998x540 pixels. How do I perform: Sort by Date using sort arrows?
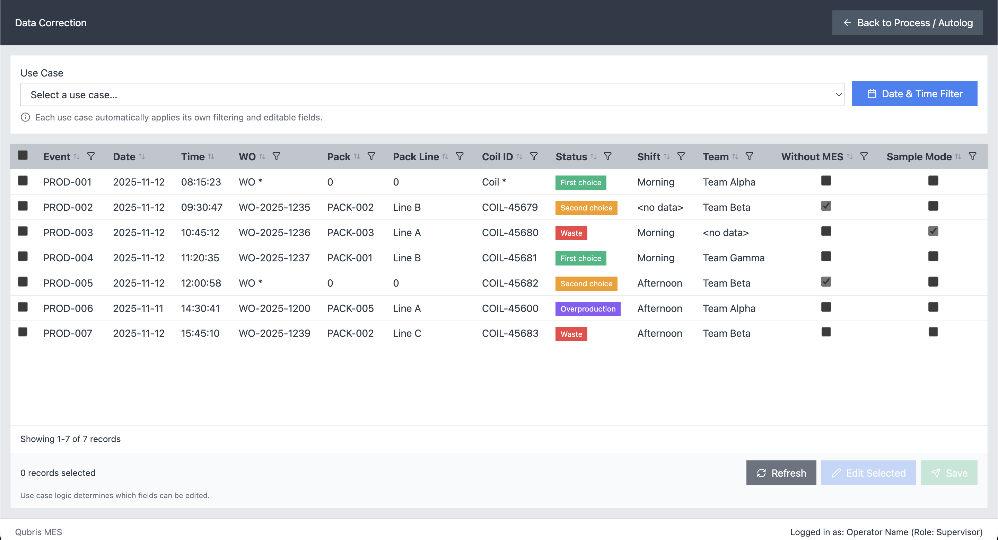coord(142,156)
